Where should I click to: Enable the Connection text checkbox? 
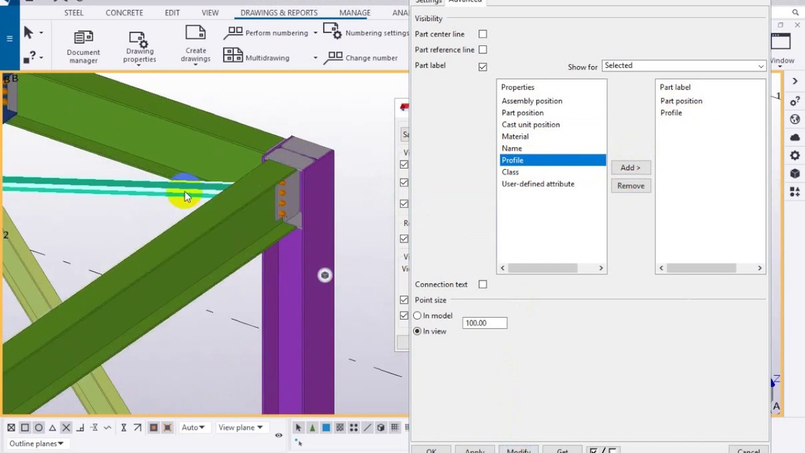[x=482, y=284]
